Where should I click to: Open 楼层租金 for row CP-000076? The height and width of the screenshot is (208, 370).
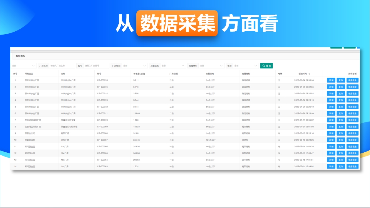point(353,80)
